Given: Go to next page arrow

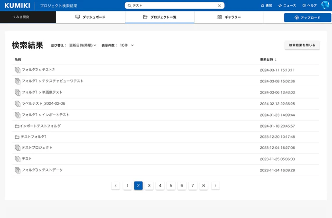Looking at the screenshot, I should pos(215,186).
